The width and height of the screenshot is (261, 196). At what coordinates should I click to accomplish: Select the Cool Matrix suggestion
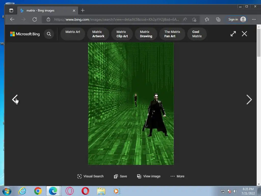[x=197, y=34]
